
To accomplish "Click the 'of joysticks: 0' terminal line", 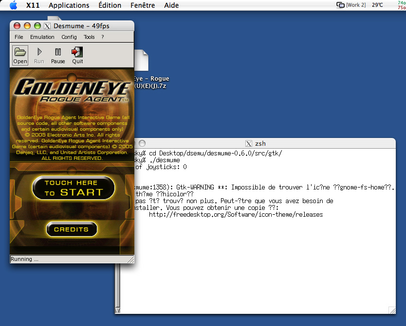I will coord(161,167).
